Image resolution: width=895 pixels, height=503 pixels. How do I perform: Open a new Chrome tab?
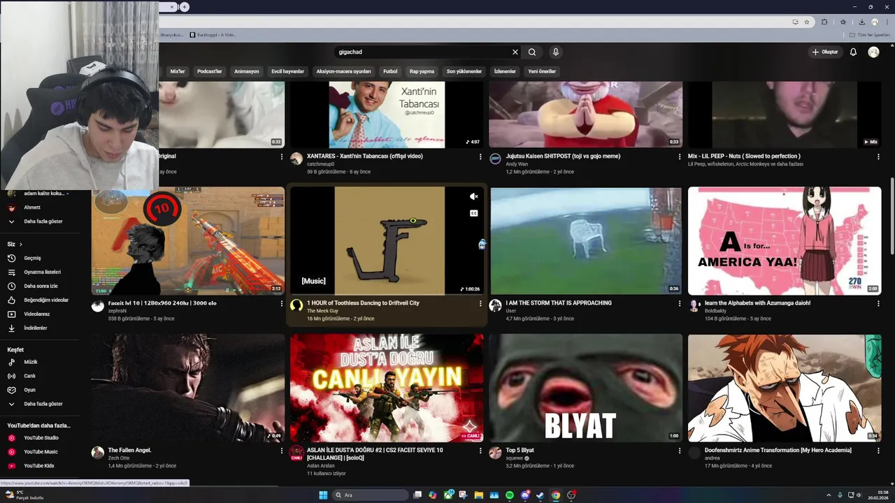click(184, 7)
